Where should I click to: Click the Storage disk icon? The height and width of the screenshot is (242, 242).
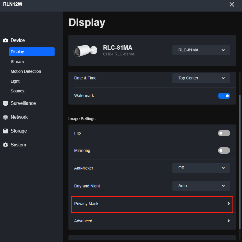point(5,131)
